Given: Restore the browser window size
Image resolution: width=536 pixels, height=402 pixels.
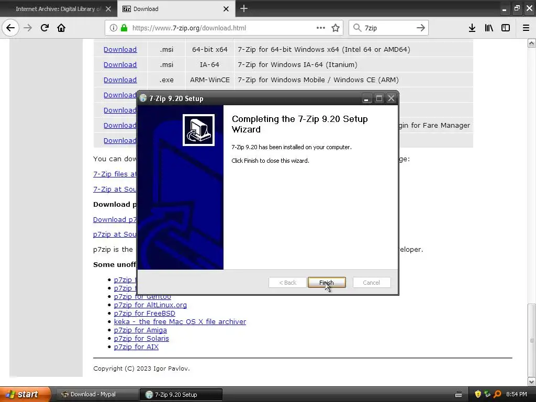Looking at the screenshot, I should (x=517, y=8).
